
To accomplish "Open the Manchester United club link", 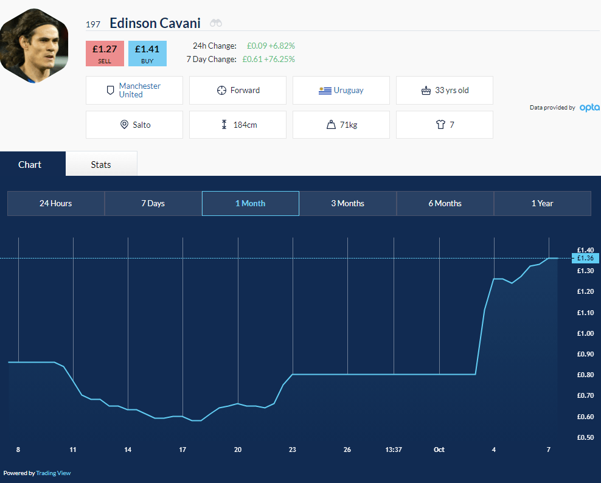I will pos(139,91).
